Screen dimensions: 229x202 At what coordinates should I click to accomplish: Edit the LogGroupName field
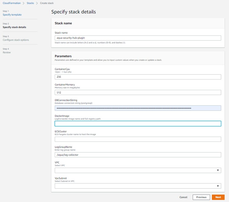(138, 155)
